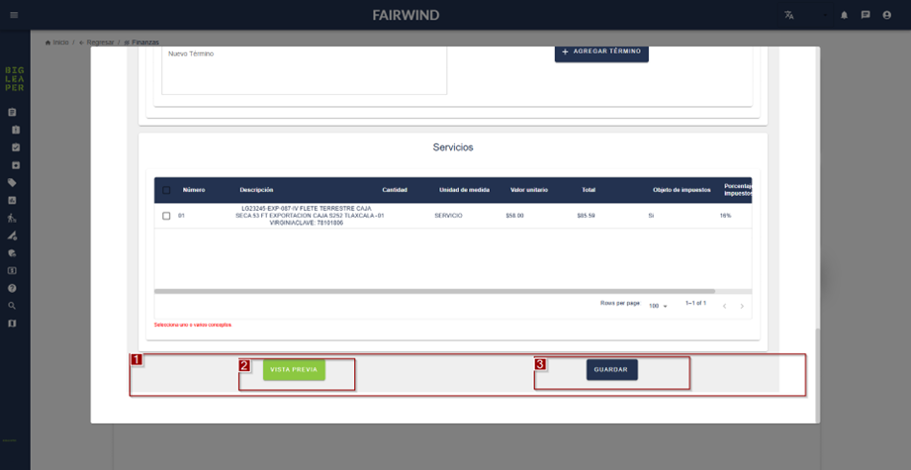Click the Número column header
Image resolution: width=911 pixels, height=470 pixels.
[194, 190]
